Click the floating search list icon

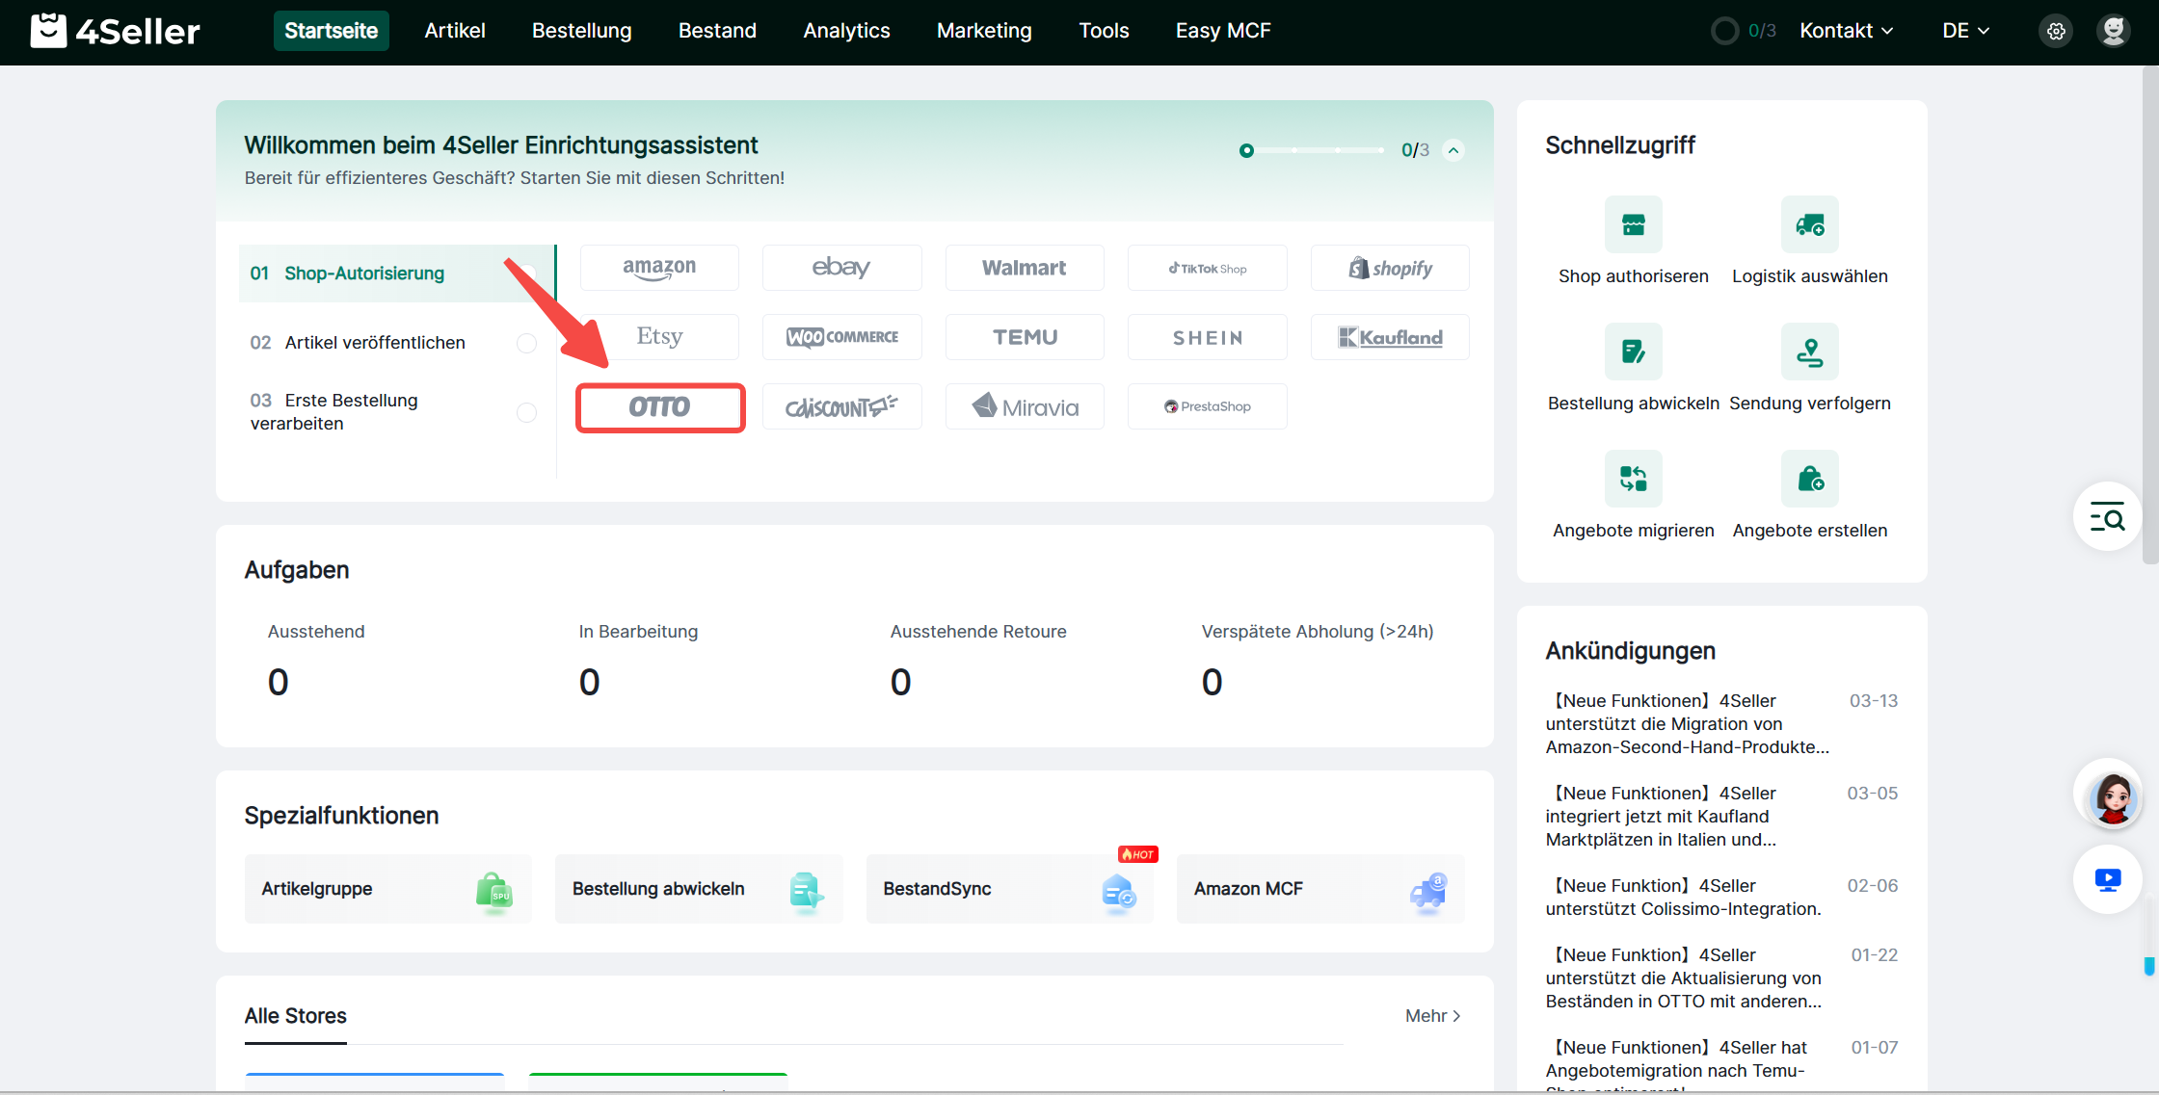pyautogui.click(x=2107, y=517)
